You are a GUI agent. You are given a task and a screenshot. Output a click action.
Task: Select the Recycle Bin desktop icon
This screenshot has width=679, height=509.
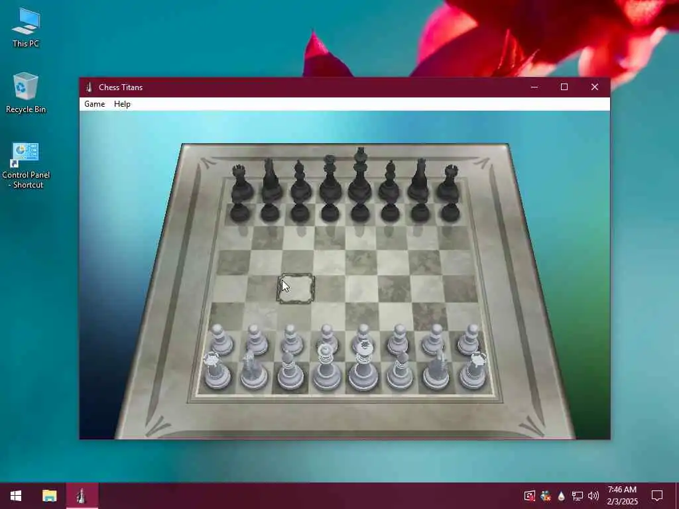point(26,93)
